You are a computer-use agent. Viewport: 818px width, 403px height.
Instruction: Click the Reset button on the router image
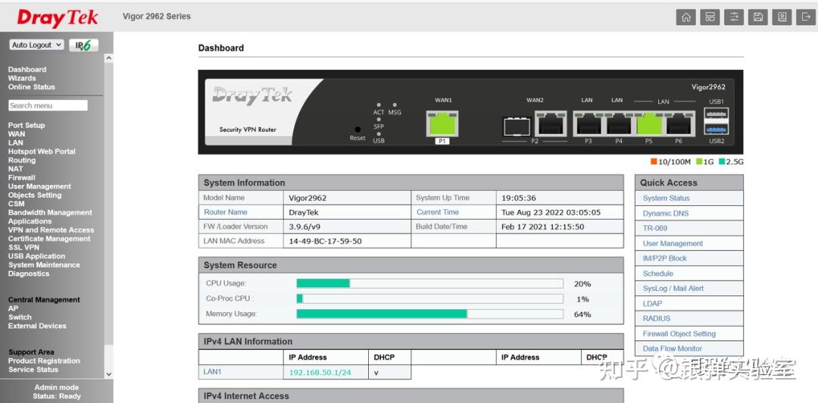point(357,129)
